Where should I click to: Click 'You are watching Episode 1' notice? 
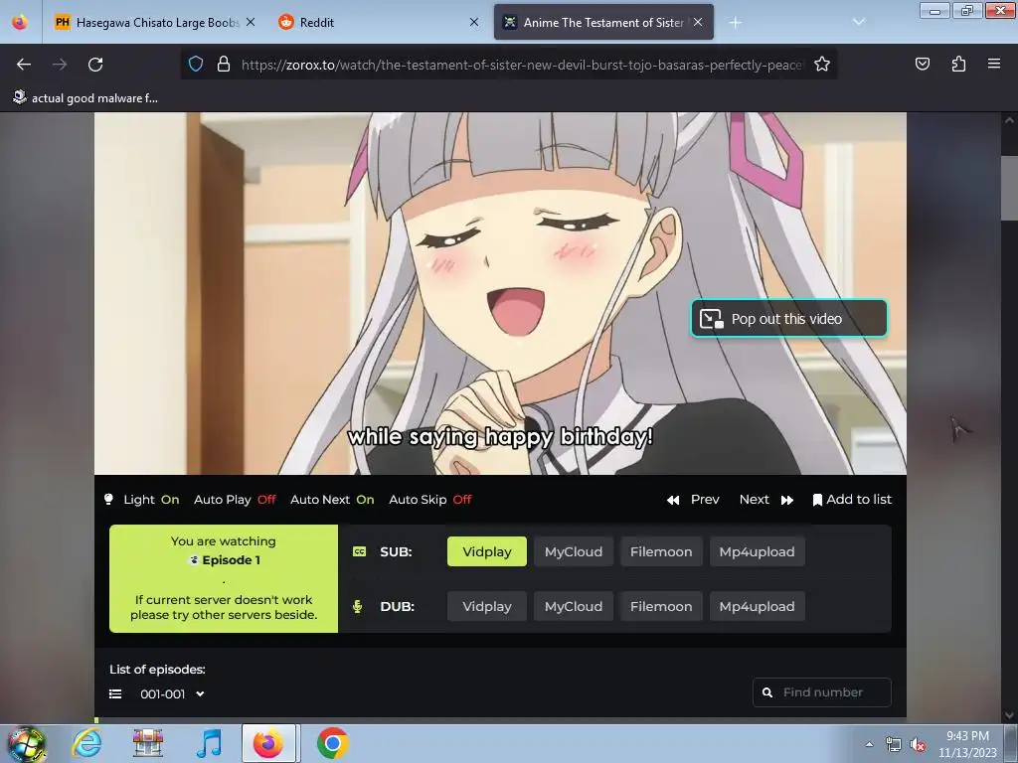[x=224, y=578]
